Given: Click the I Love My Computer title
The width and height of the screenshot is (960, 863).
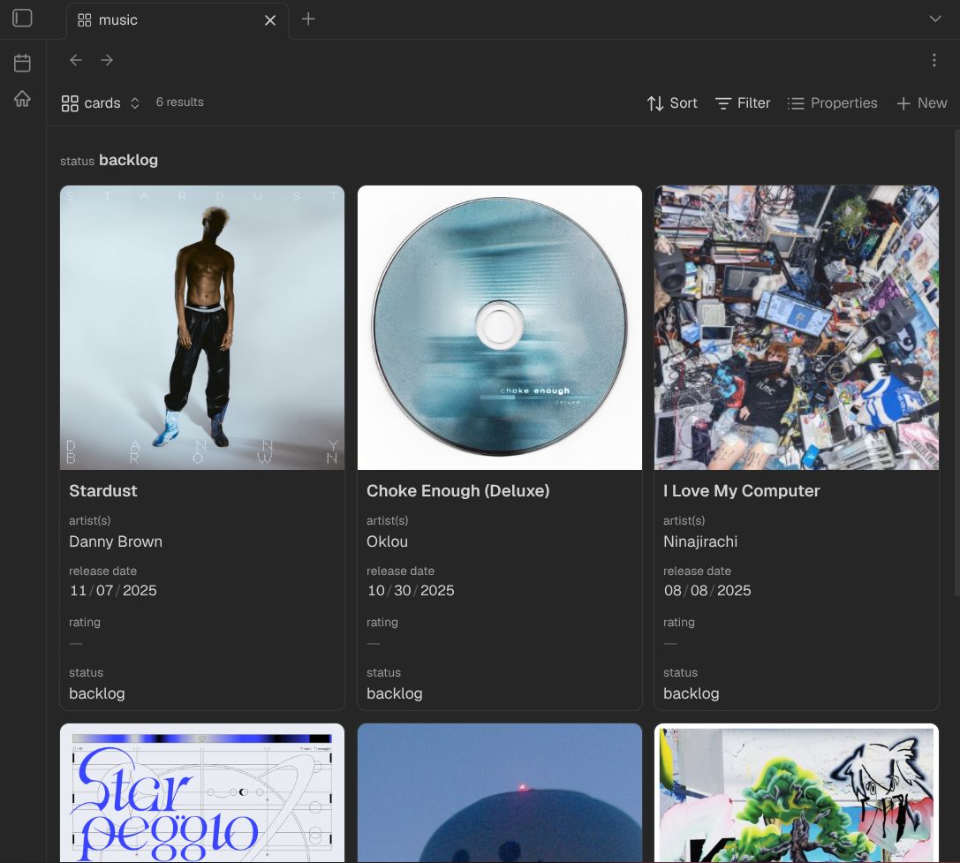Looking at the screenshot, I should click(742, 490).
